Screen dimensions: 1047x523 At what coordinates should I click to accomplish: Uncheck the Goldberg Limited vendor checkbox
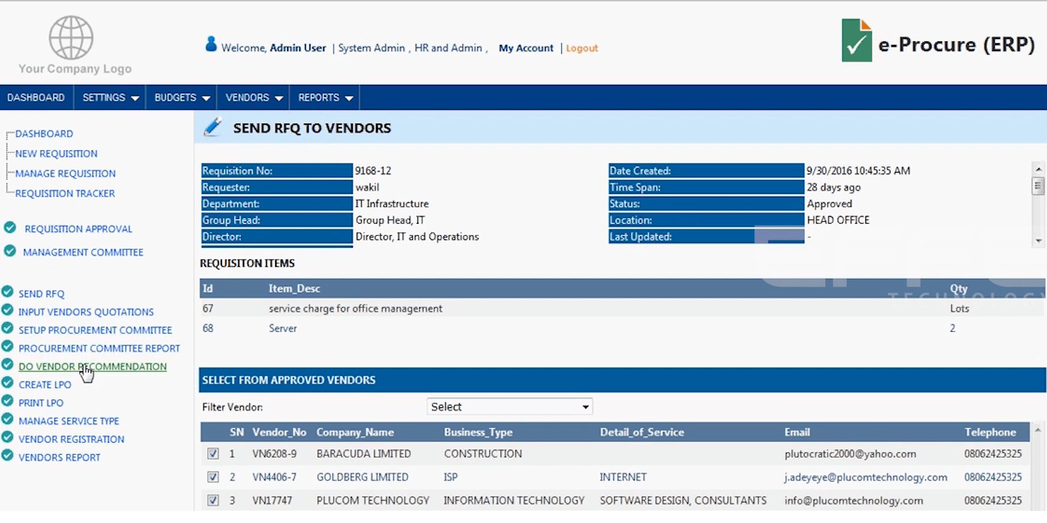[x=213, y=477]
